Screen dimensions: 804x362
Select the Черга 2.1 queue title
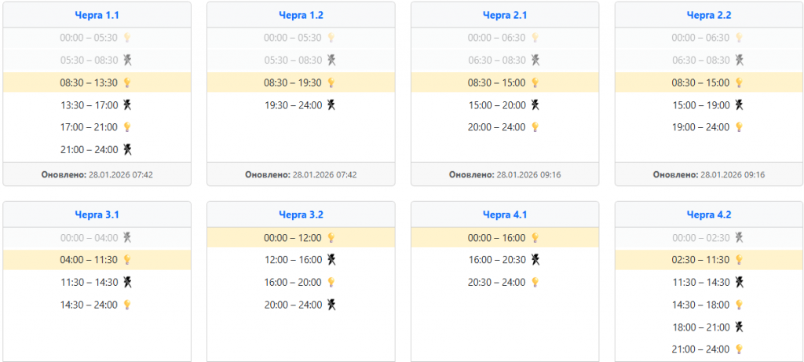[505, 15]
